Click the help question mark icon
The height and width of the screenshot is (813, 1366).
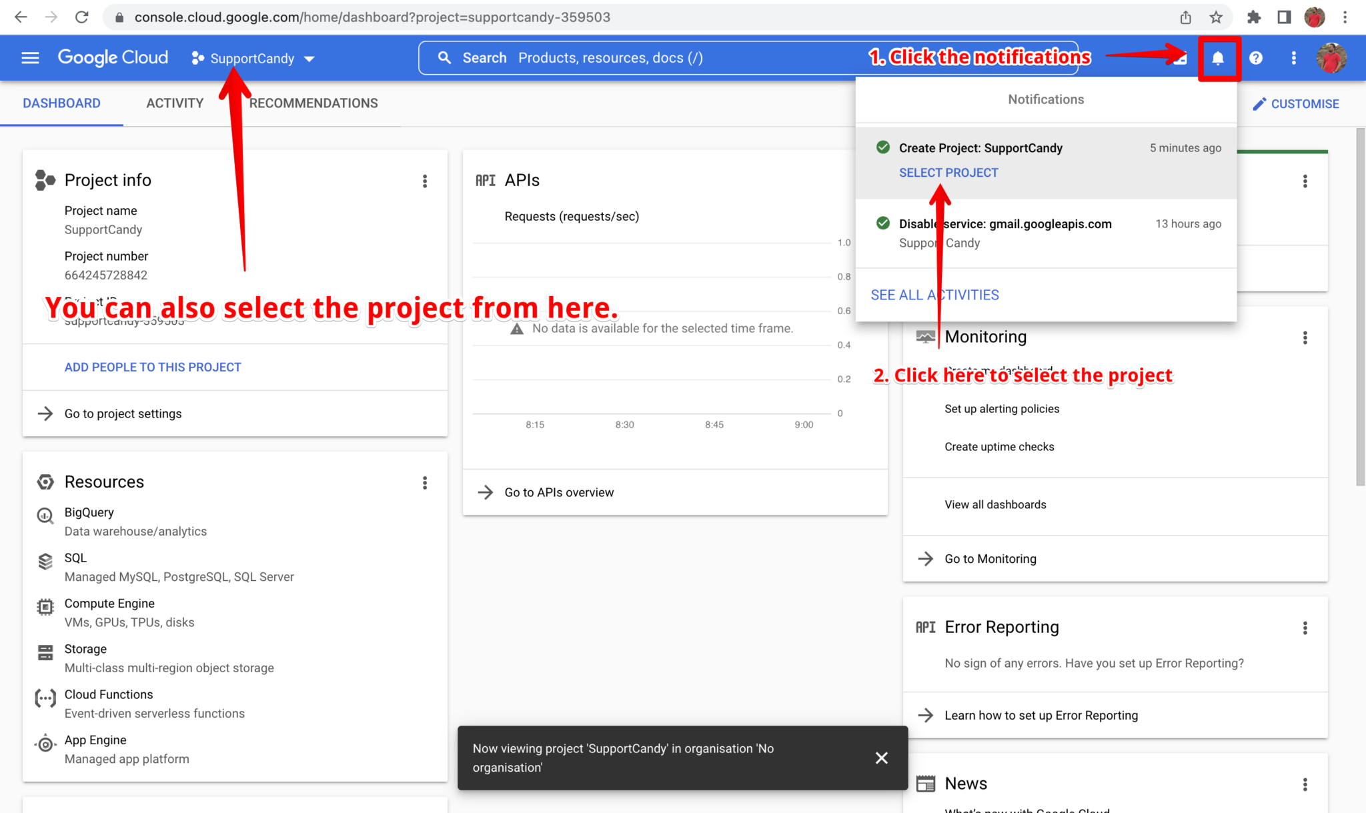[1256, 58]
